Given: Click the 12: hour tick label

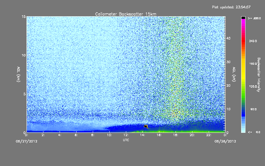Looking at the screenshot, I should (126, 135).
